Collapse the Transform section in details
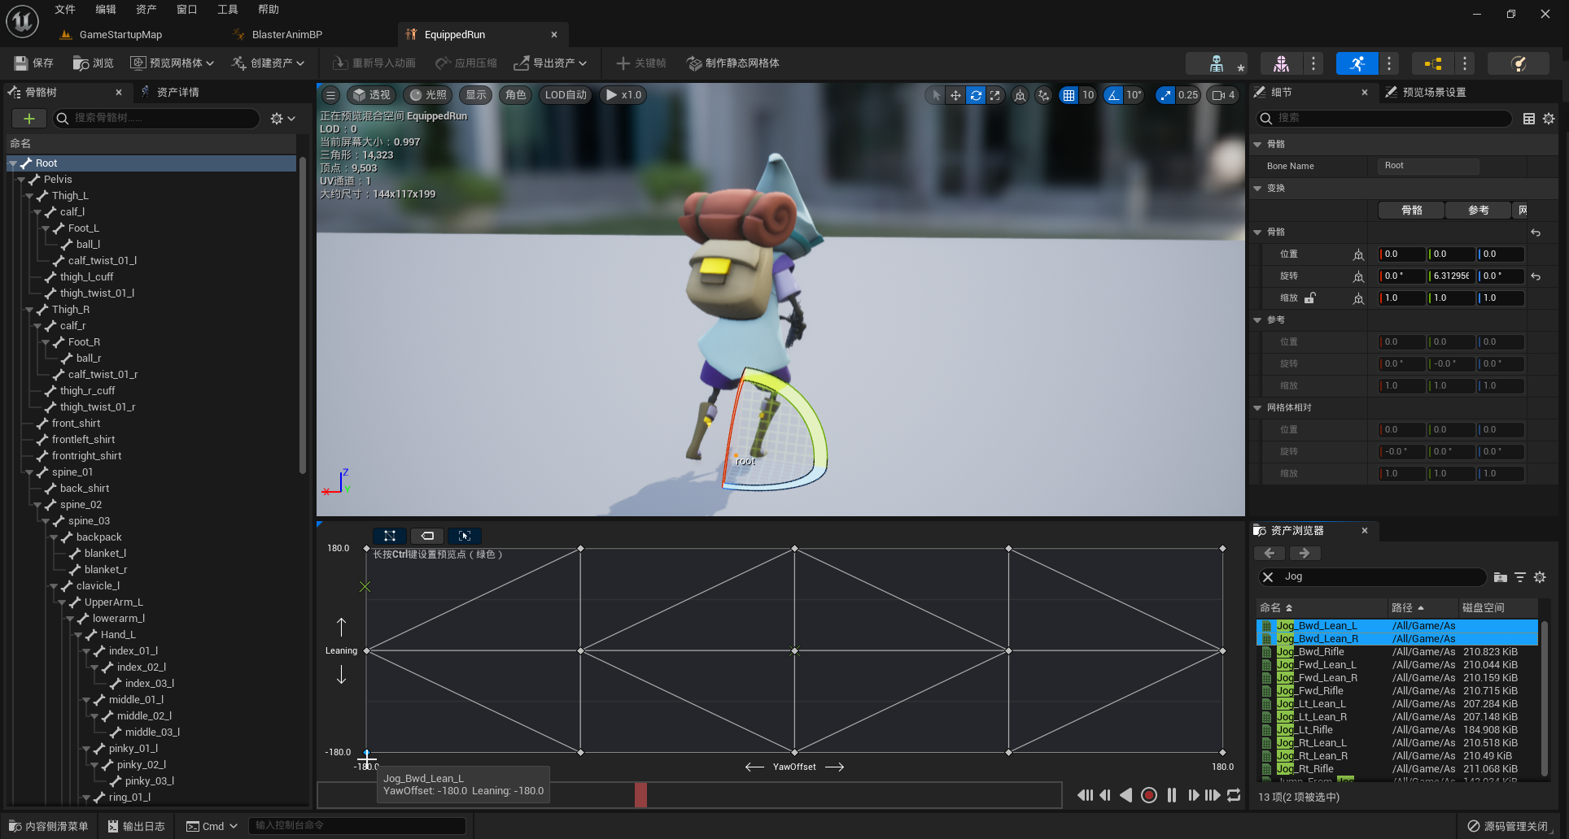1569x839 pixels. [x=1257, y=189]
